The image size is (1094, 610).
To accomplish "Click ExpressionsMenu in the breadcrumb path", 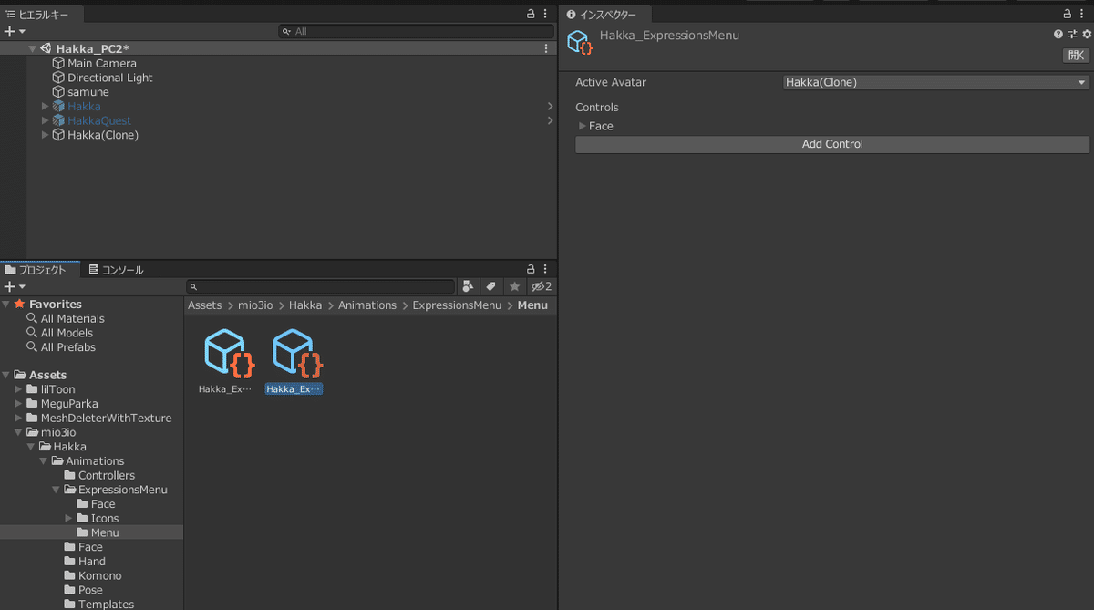I will point(457,305).
